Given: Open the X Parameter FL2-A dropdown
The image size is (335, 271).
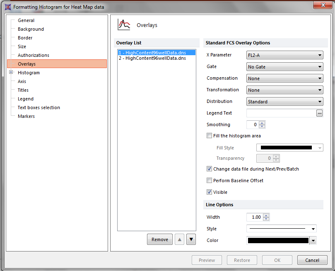Looking at the screenshot, I should [284, 55].
